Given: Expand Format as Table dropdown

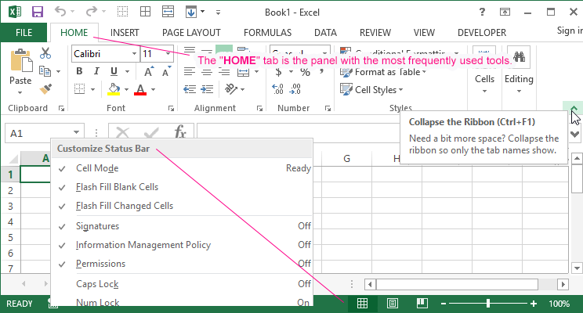Looking at the screenshot, I should tap(424, 72).
